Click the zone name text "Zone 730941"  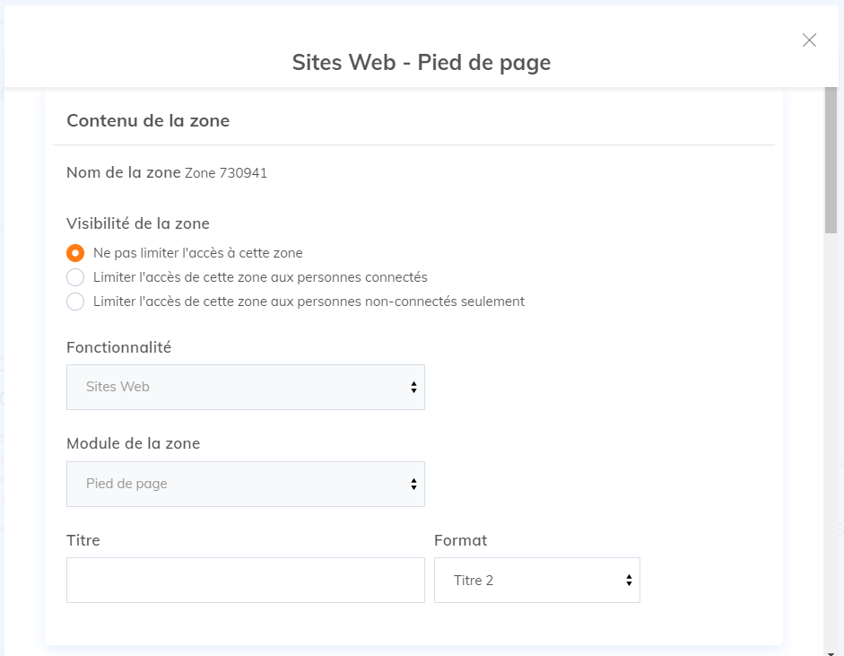[226, 173]
